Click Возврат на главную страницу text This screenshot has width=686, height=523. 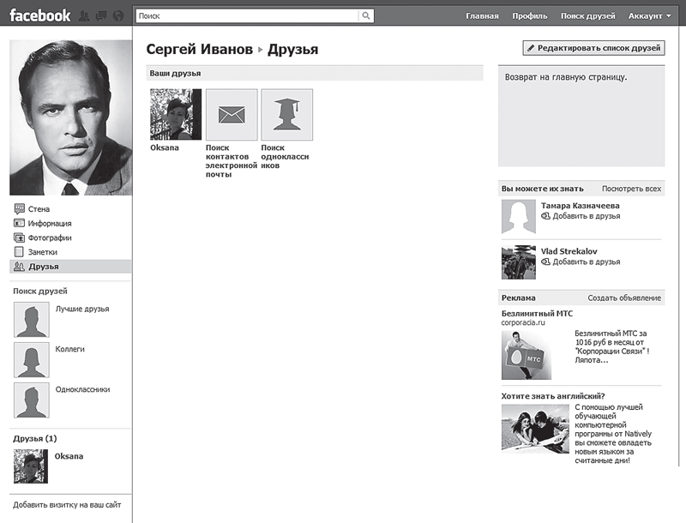[x=566, y=77]
